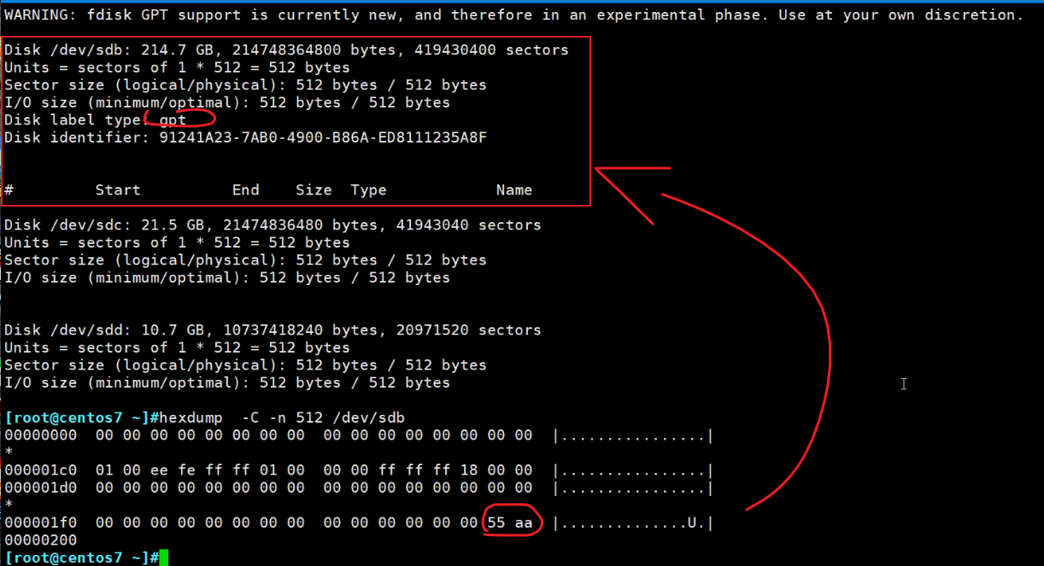
Task: Click the "Disk /dev/sdb" heading text
Action: 59,50
